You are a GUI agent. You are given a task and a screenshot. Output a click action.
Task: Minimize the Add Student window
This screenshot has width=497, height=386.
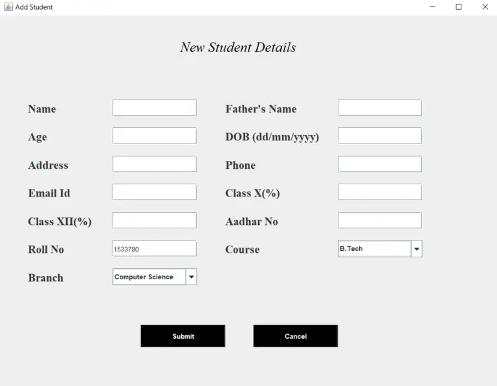point(432,7)
